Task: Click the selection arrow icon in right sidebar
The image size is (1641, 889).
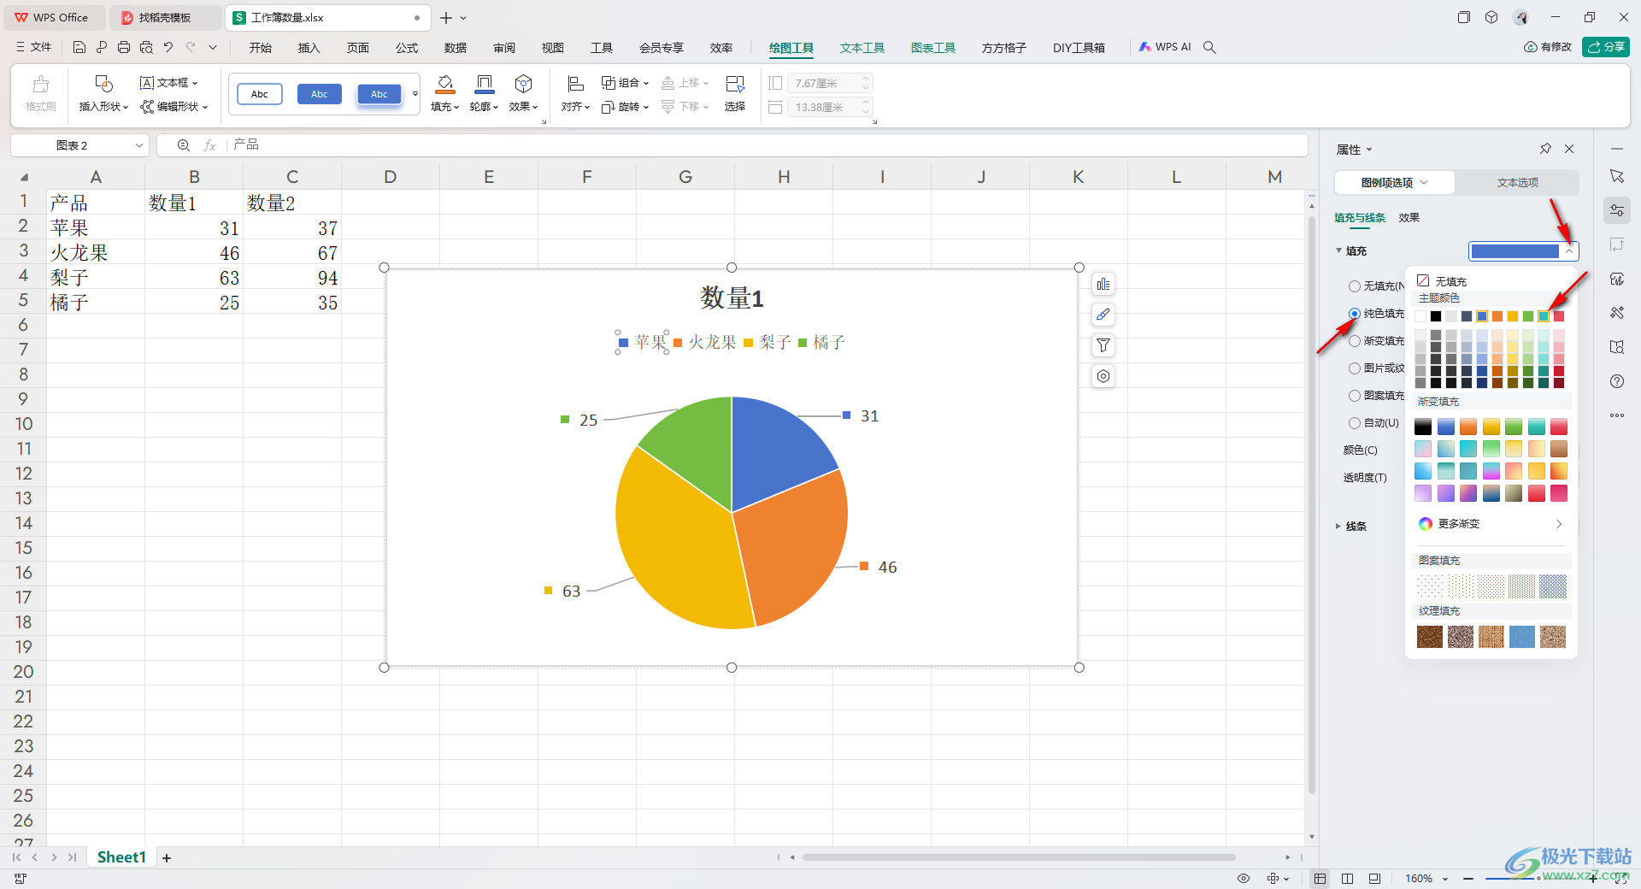Action: click(1617, 176)
